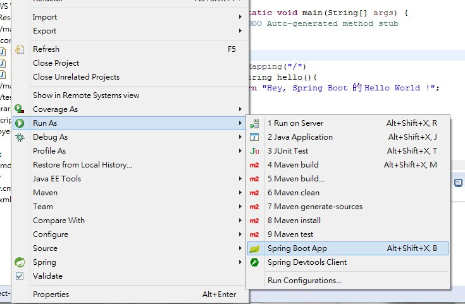Click the Java Application icon
This screenshot has width=465, height=304.
coord(254,137)
